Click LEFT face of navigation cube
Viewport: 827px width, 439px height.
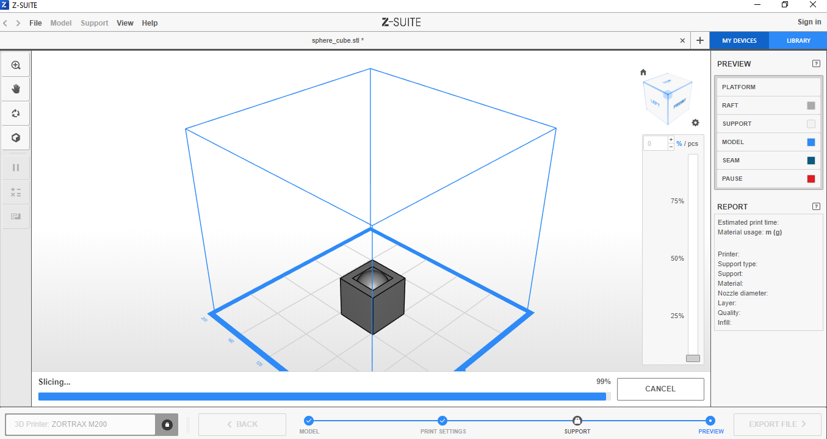tap(655, 102)
